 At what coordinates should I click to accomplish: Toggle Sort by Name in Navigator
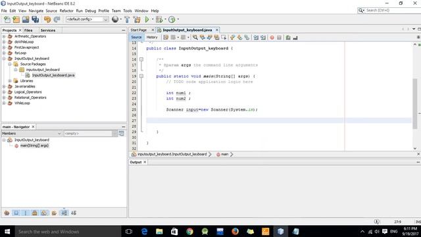point(64,213)
